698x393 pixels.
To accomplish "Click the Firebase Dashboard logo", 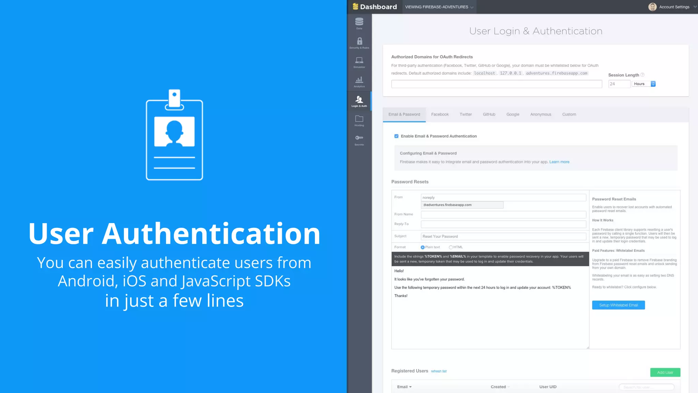I will click(x=375, y=6).
